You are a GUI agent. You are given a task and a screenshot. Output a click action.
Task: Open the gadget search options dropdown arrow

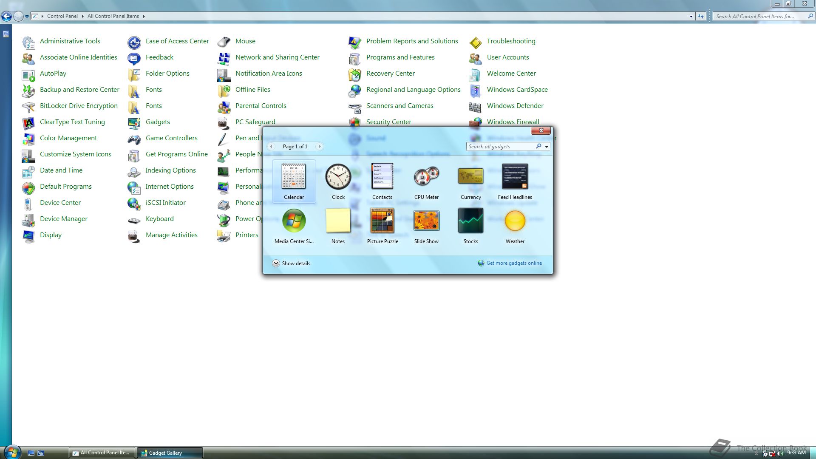pyautogui.click(x=547, y=147)
